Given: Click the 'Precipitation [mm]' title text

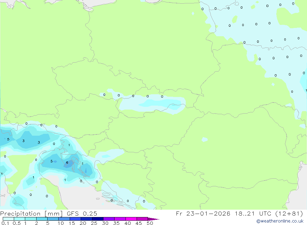Looking at the screenshot, I should click(x=31, y=214).
